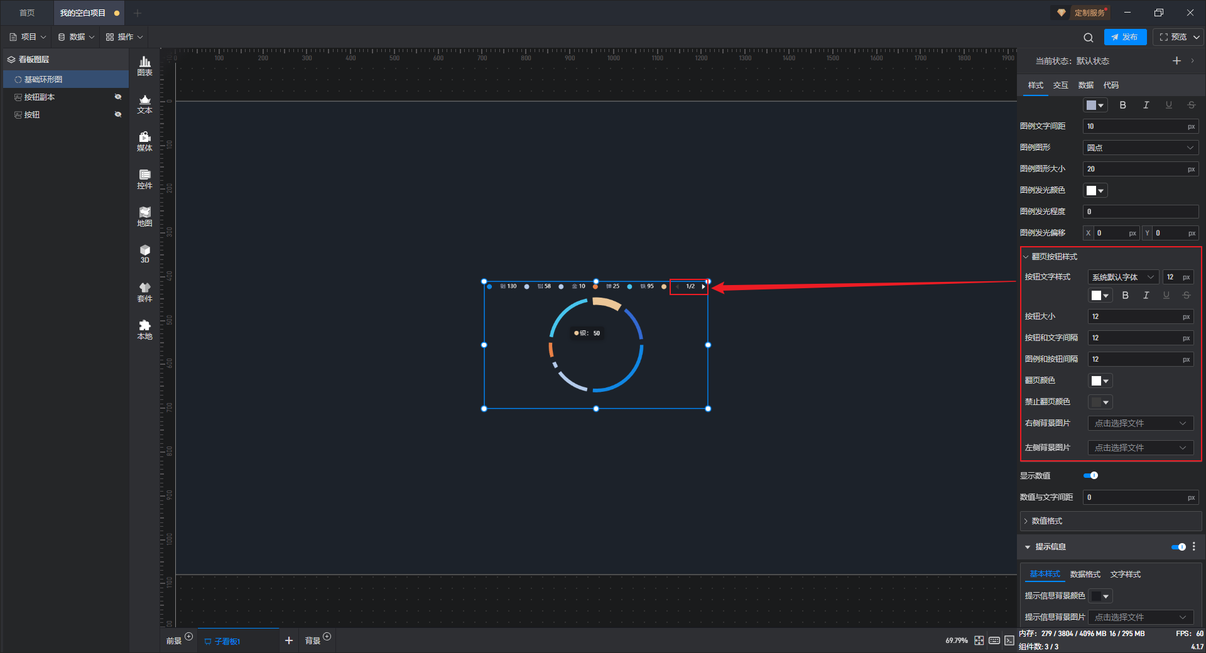Pick the 提示信息背景颜色 color swatch
Viewport: 1206px width, 653px height.
click(1100, 596)
